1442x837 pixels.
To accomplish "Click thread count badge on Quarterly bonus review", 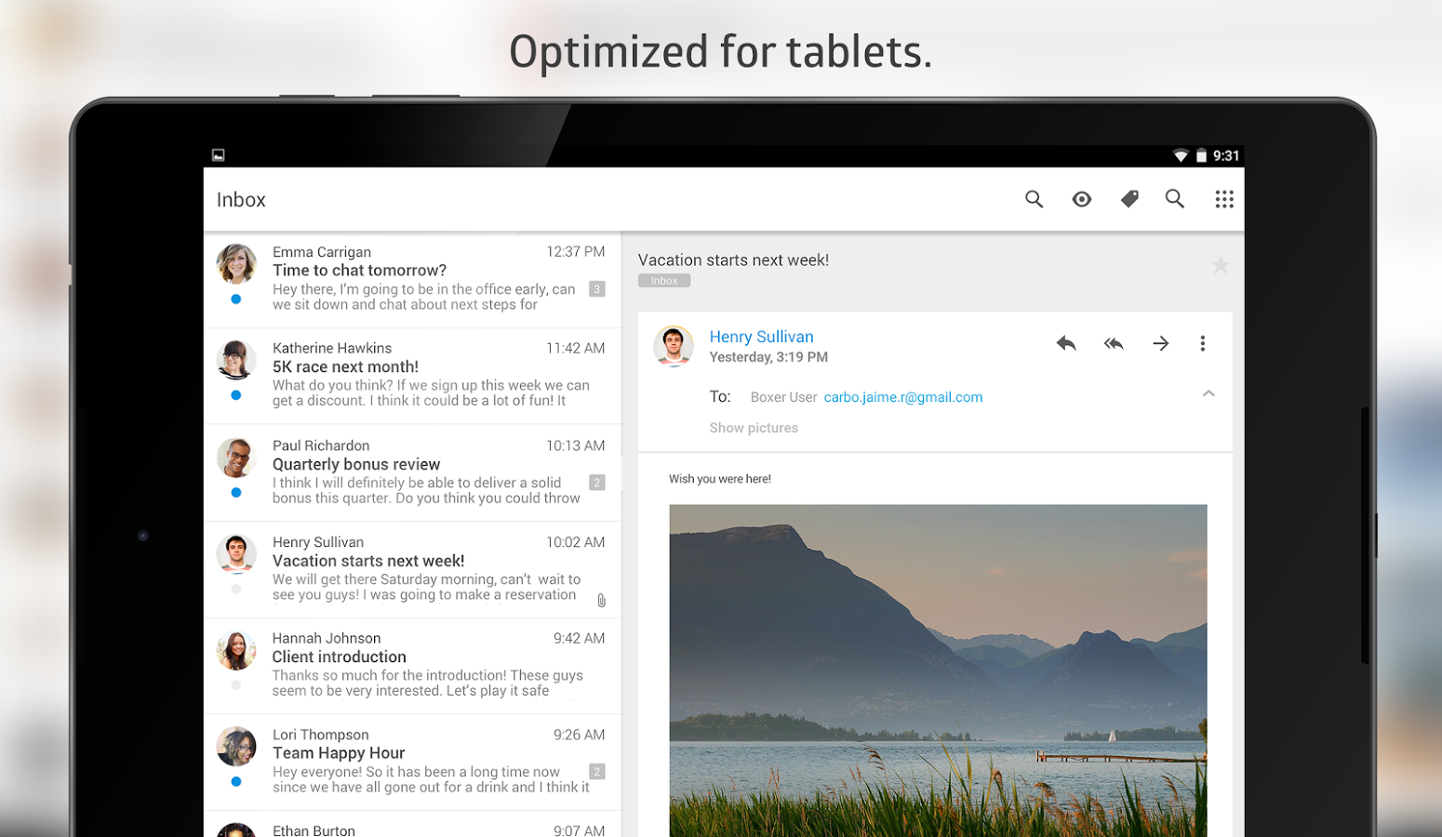I will pyautogui.click(x=597, y=483).
